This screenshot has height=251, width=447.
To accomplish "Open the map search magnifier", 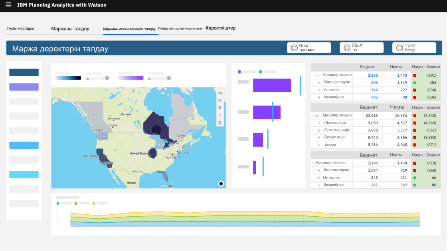I will [220, 123].
